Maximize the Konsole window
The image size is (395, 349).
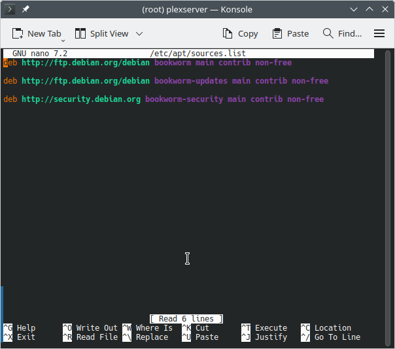[369, 10]
